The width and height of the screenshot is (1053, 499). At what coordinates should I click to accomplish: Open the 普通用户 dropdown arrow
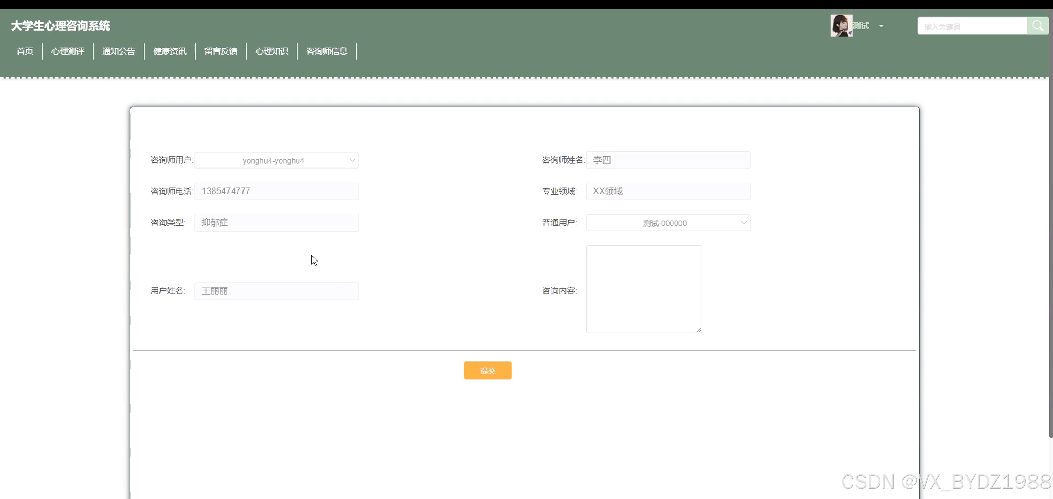point(744,223)
